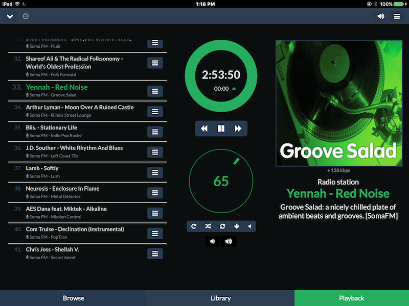409x306 pixels.
Task: Click the green Yennah - Red Noise title
Action: point(338,194)
